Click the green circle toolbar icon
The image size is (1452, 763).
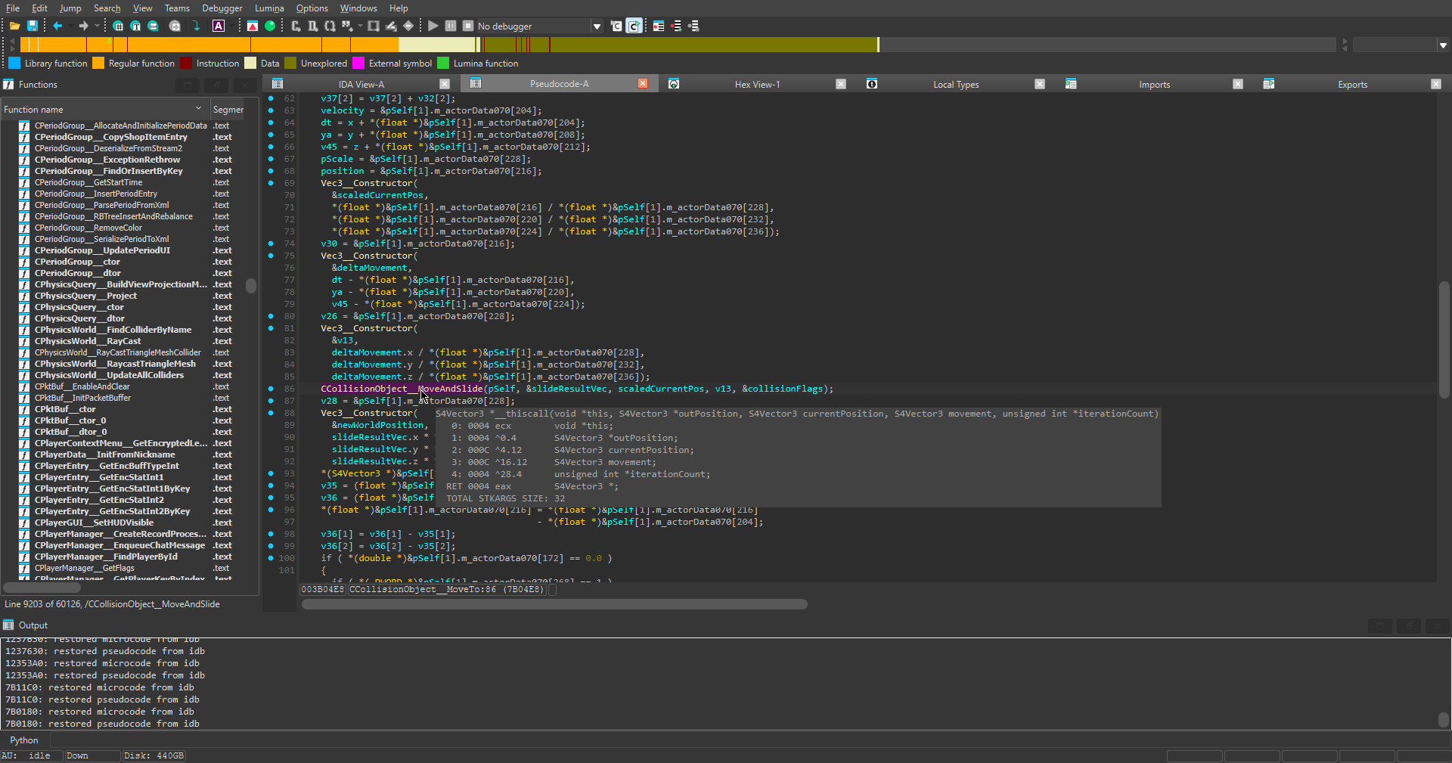point(270,26)
